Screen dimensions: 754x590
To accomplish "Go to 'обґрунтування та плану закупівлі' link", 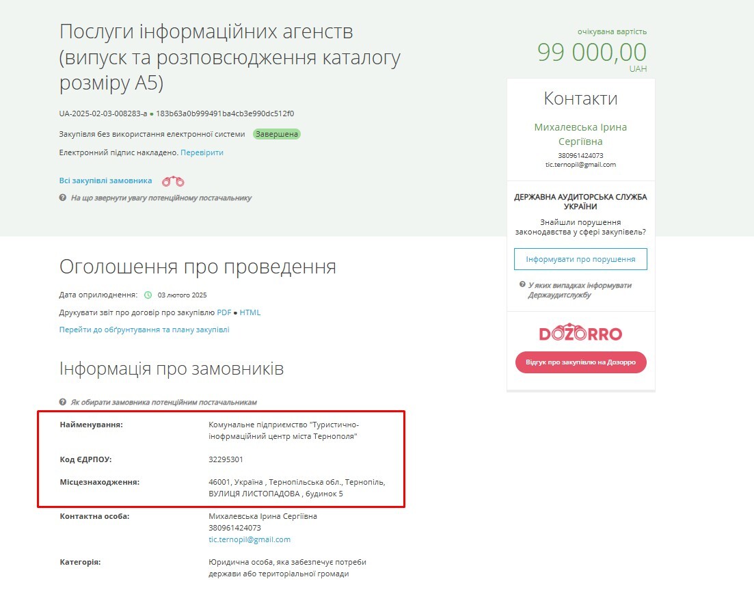I will pos(144,330).
